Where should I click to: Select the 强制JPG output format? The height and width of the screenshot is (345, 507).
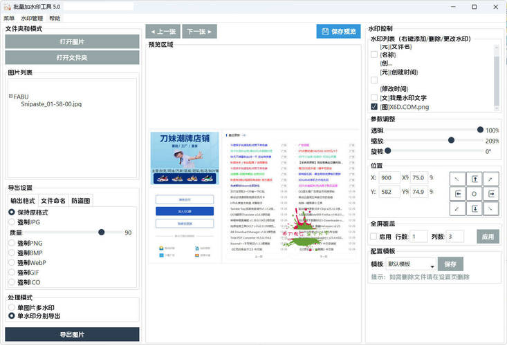[12, 222]
